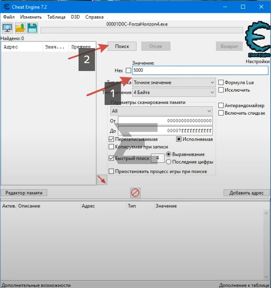Click the Адрес column header in address table

pos(104,206)
